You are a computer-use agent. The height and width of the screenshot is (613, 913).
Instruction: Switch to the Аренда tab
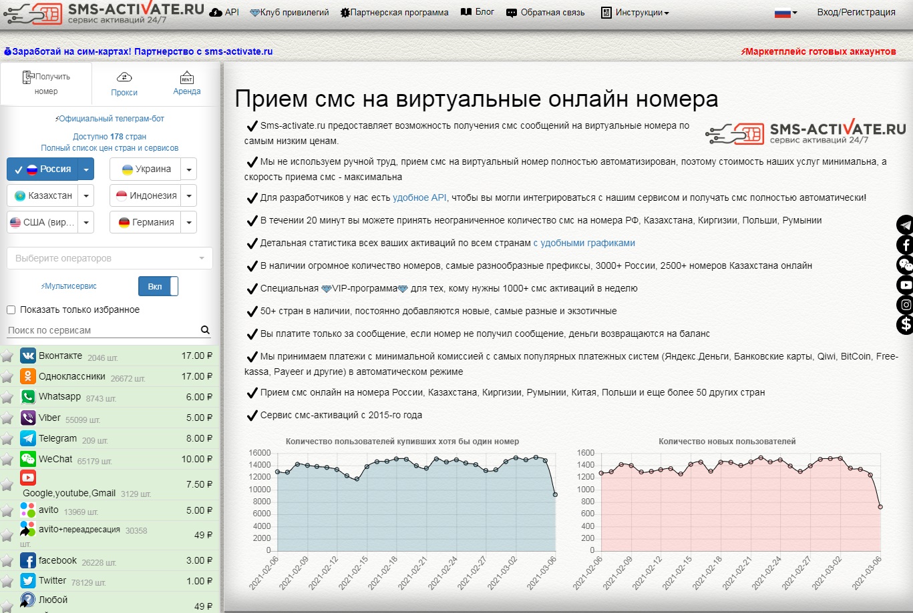(x=187, y=84)
